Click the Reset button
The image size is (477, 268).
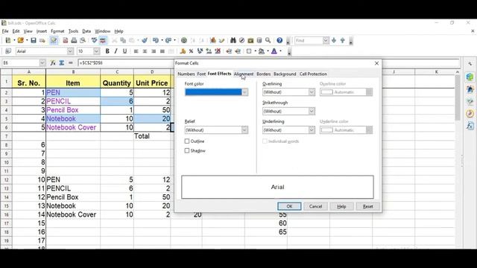pos(367,206)
